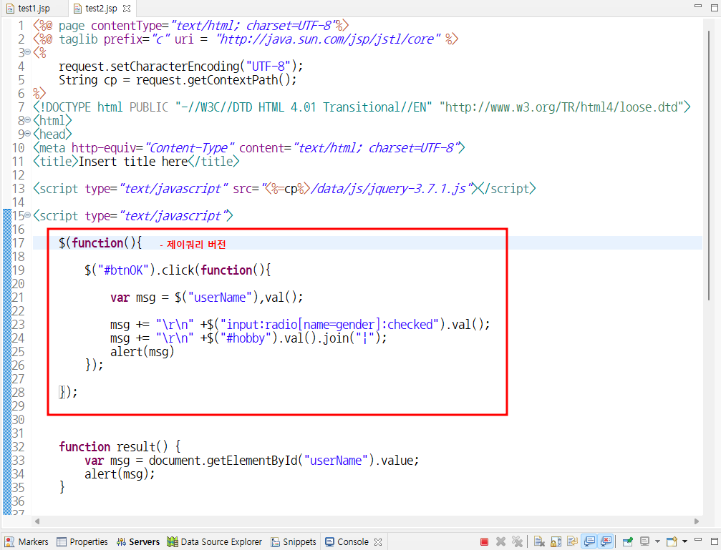Activate the Console tab

(x=353, y=541)
